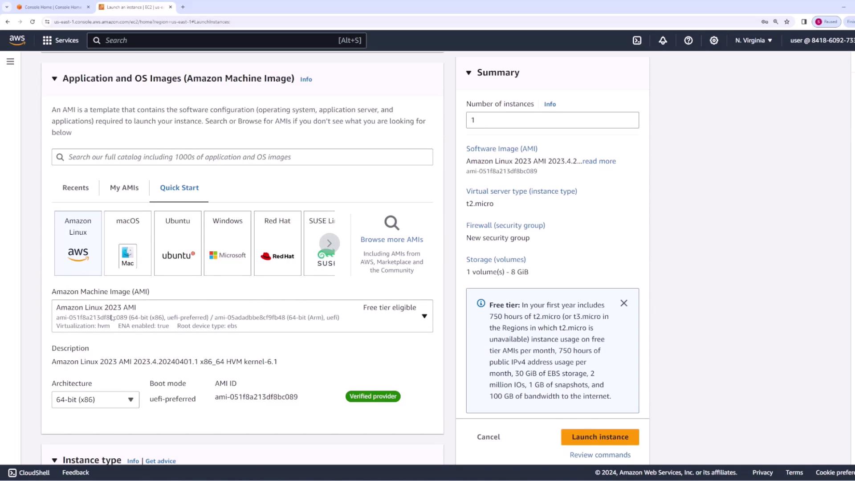Click the AWS logo home icon
Screen dimensions: 855x481
pyautogui.click(x=17, y=40)
